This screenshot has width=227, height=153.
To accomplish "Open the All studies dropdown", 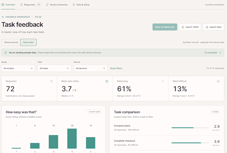I will 18,68.
